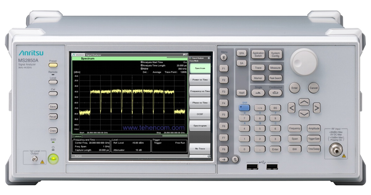The image size is (371, 195).
Task: Push the F2 function key
Action: (224, 80)
